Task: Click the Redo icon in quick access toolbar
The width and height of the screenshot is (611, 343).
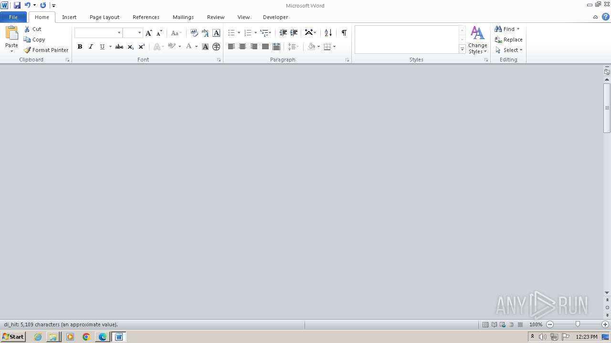Action: click(43, 5)
